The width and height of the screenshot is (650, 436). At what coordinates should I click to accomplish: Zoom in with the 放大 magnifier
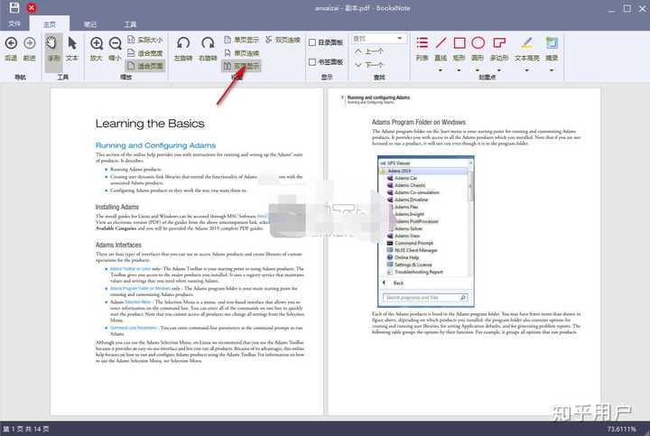97,49
